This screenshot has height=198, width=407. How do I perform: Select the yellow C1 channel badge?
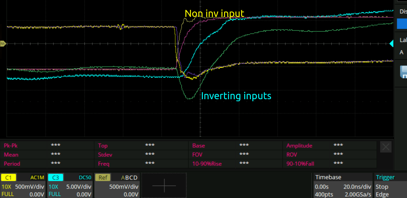[x=8, y=177]
